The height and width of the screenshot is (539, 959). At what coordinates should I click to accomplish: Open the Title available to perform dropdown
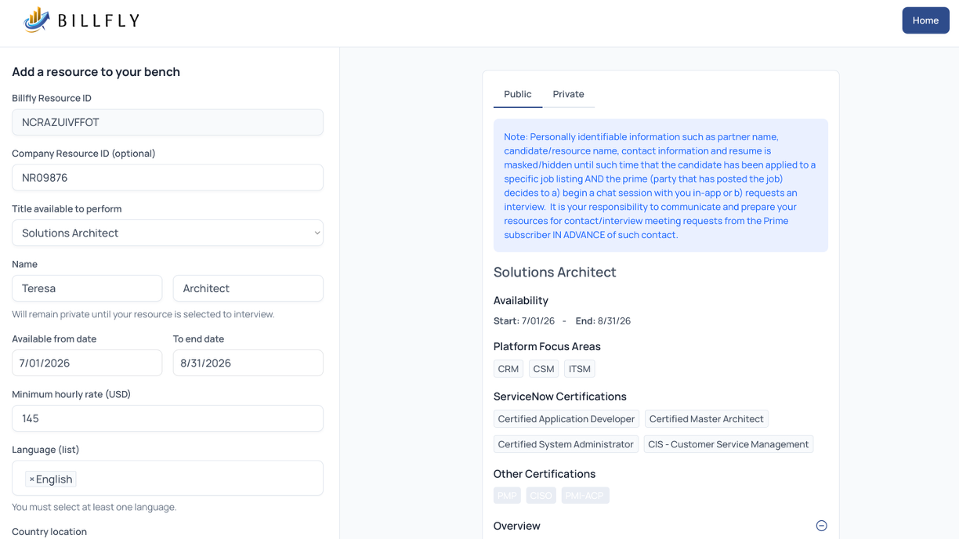[x=167, y=233]
